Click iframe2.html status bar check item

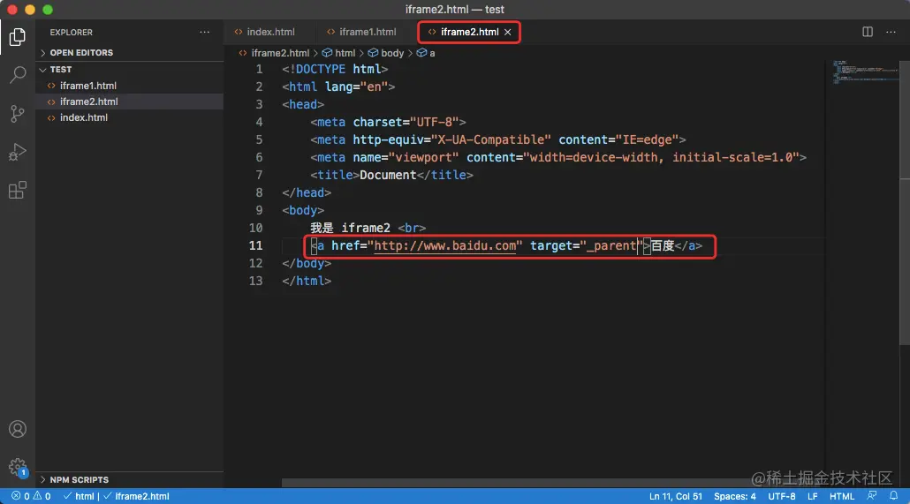[x=136, y=496]
